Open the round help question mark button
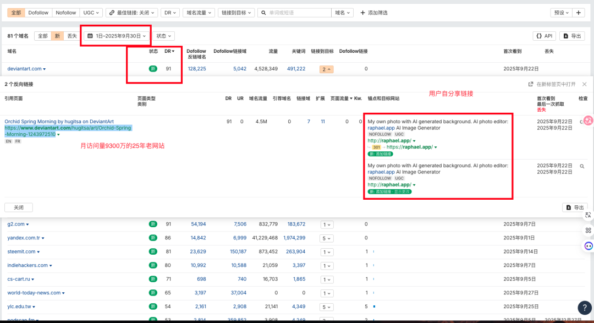This screenshot has height=323, width=594. coord(585,308)
